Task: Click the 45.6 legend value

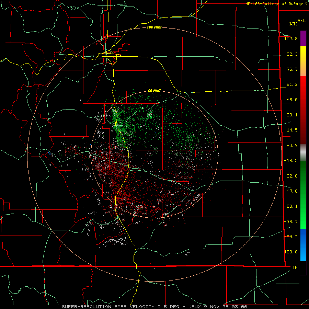Action: (292, 100)
